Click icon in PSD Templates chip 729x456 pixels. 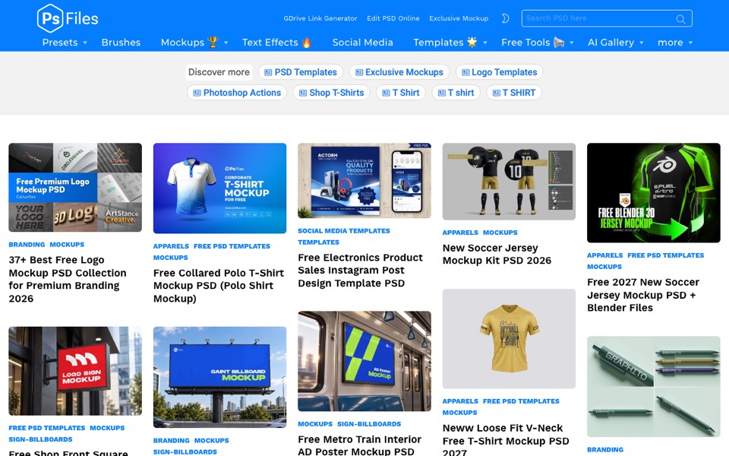[268, 73]
